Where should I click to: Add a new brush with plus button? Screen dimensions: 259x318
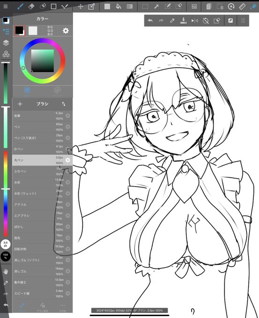pos(20,104)
